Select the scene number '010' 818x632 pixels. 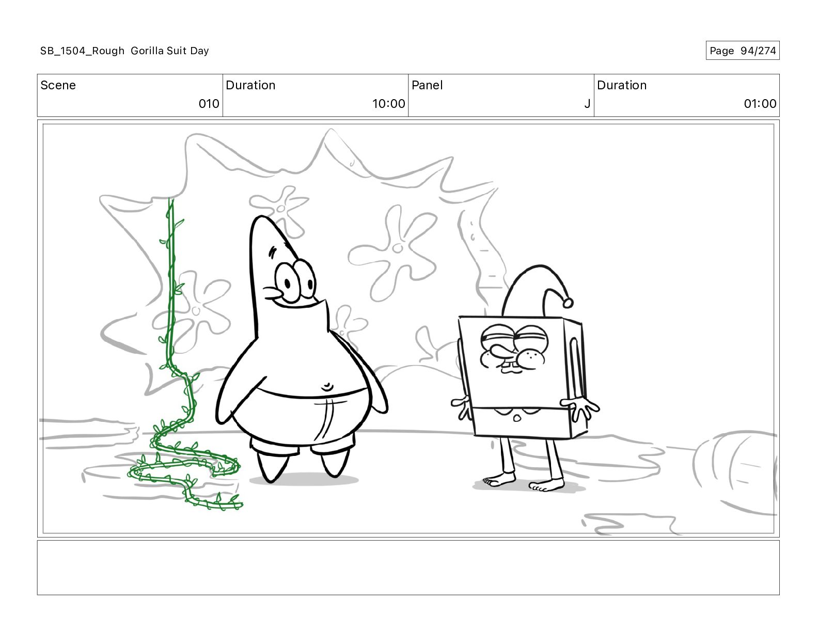[209, 104]
